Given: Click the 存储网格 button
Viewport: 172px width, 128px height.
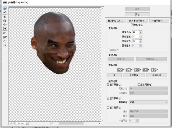Looking at the screenshot, I should [159, 21].
